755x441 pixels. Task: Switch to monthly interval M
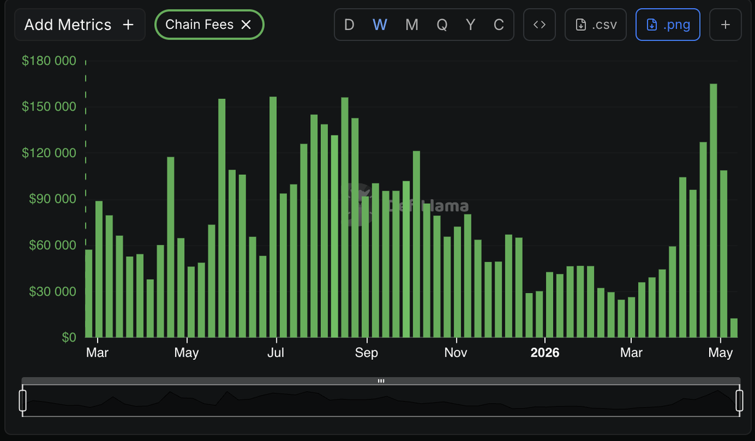[x=411, y=25]
